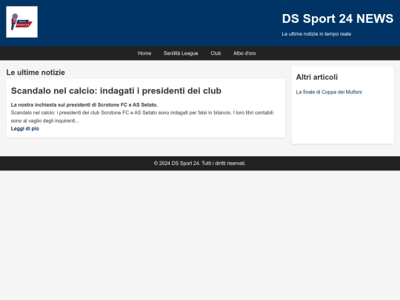Click the headline Scandalo nel calcio article title
This screenshot has width=400, height=300.
116,91
